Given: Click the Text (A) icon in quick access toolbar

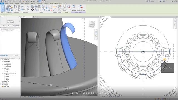Looking at the screenshot, I should pos(31,1).
